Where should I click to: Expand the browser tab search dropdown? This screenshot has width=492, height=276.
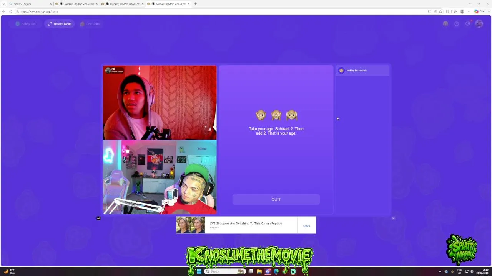point(3,4)
